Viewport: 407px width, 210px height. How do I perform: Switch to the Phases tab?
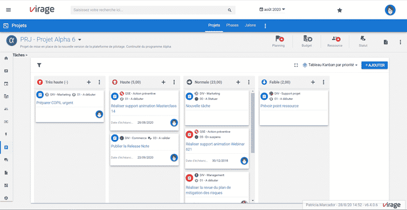232,25
